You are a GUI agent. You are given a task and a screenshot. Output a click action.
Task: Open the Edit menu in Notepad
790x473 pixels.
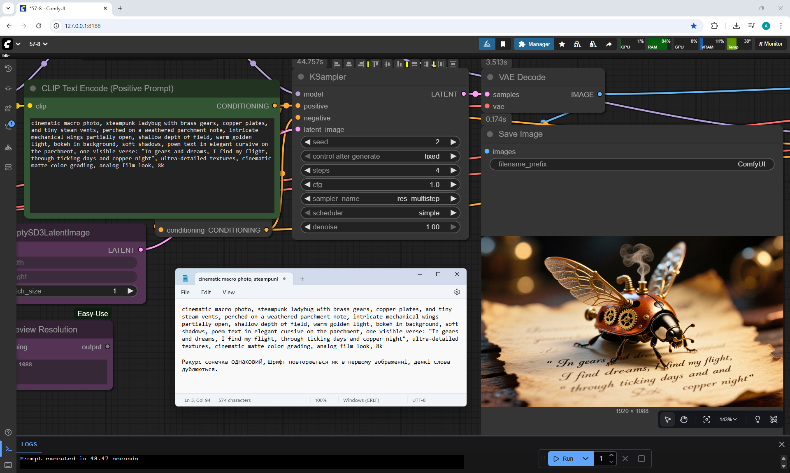click(x=206, y=292)
